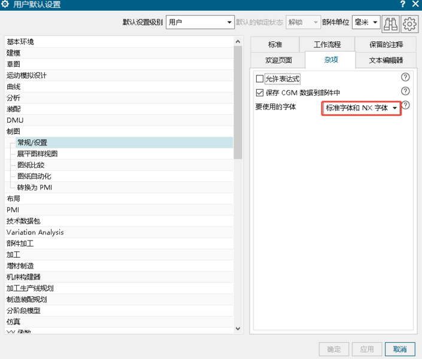Select 分阶段模型 in the category list
422x359 pixels.
point(119,311)
